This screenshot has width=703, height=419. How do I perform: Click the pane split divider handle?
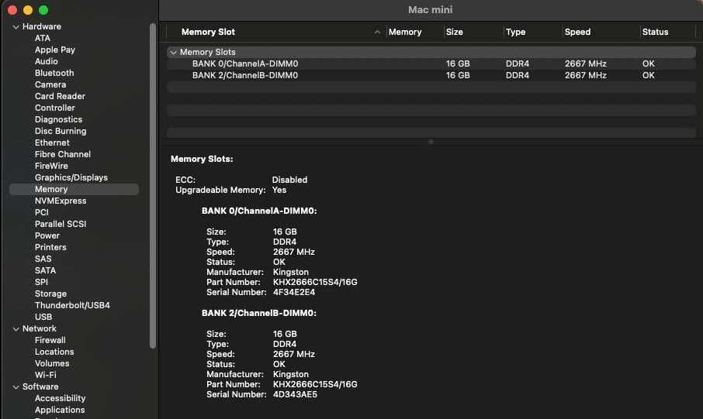tap(431, 142)
